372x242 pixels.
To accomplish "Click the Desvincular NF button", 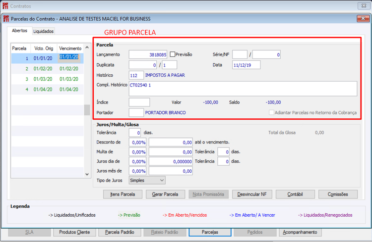I will [252, 194].
